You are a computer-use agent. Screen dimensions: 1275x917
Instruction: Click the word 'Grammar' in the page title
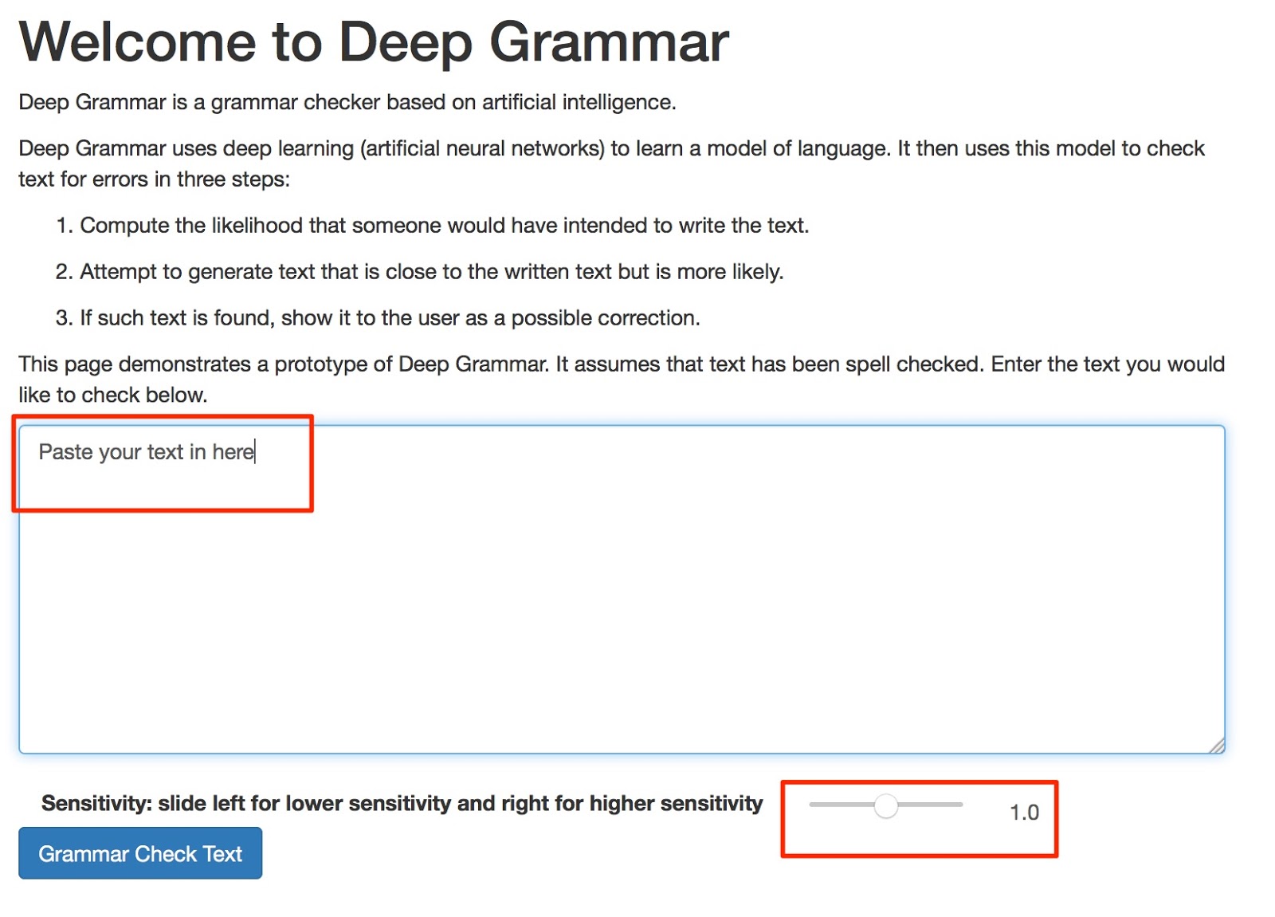click(609, 41)
